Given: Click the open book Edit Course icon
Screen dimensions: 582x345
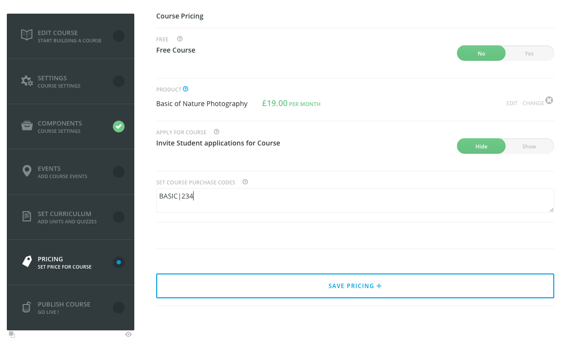Looking at the screenshot, I should click(27, 36).
